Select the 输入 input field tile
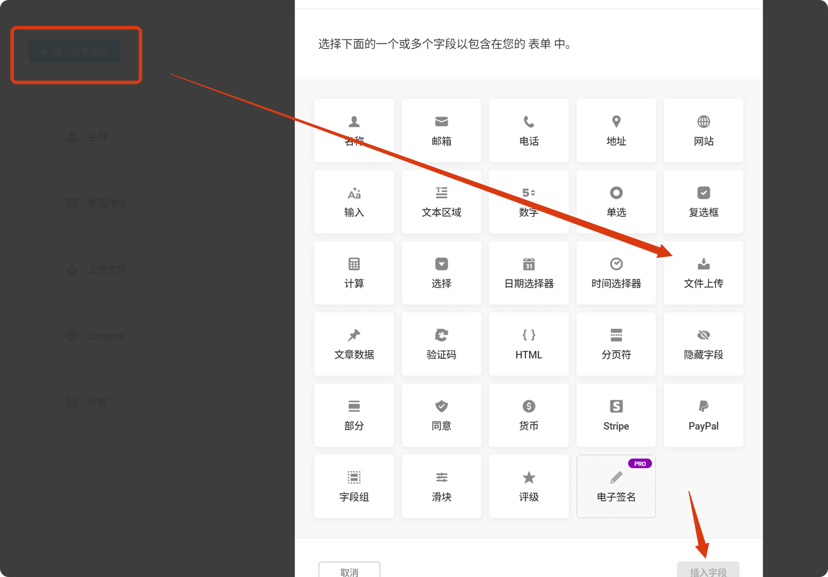This screenshot has height=577, width=828. tap(354, 201)
